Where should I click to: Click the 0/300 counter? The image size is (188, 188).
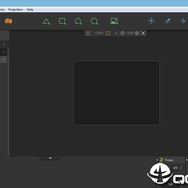(99, 33)
